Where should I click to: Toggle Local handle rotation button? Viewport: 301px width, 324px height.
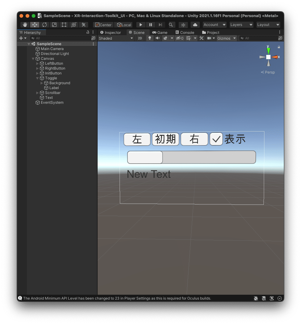(124, 25)
